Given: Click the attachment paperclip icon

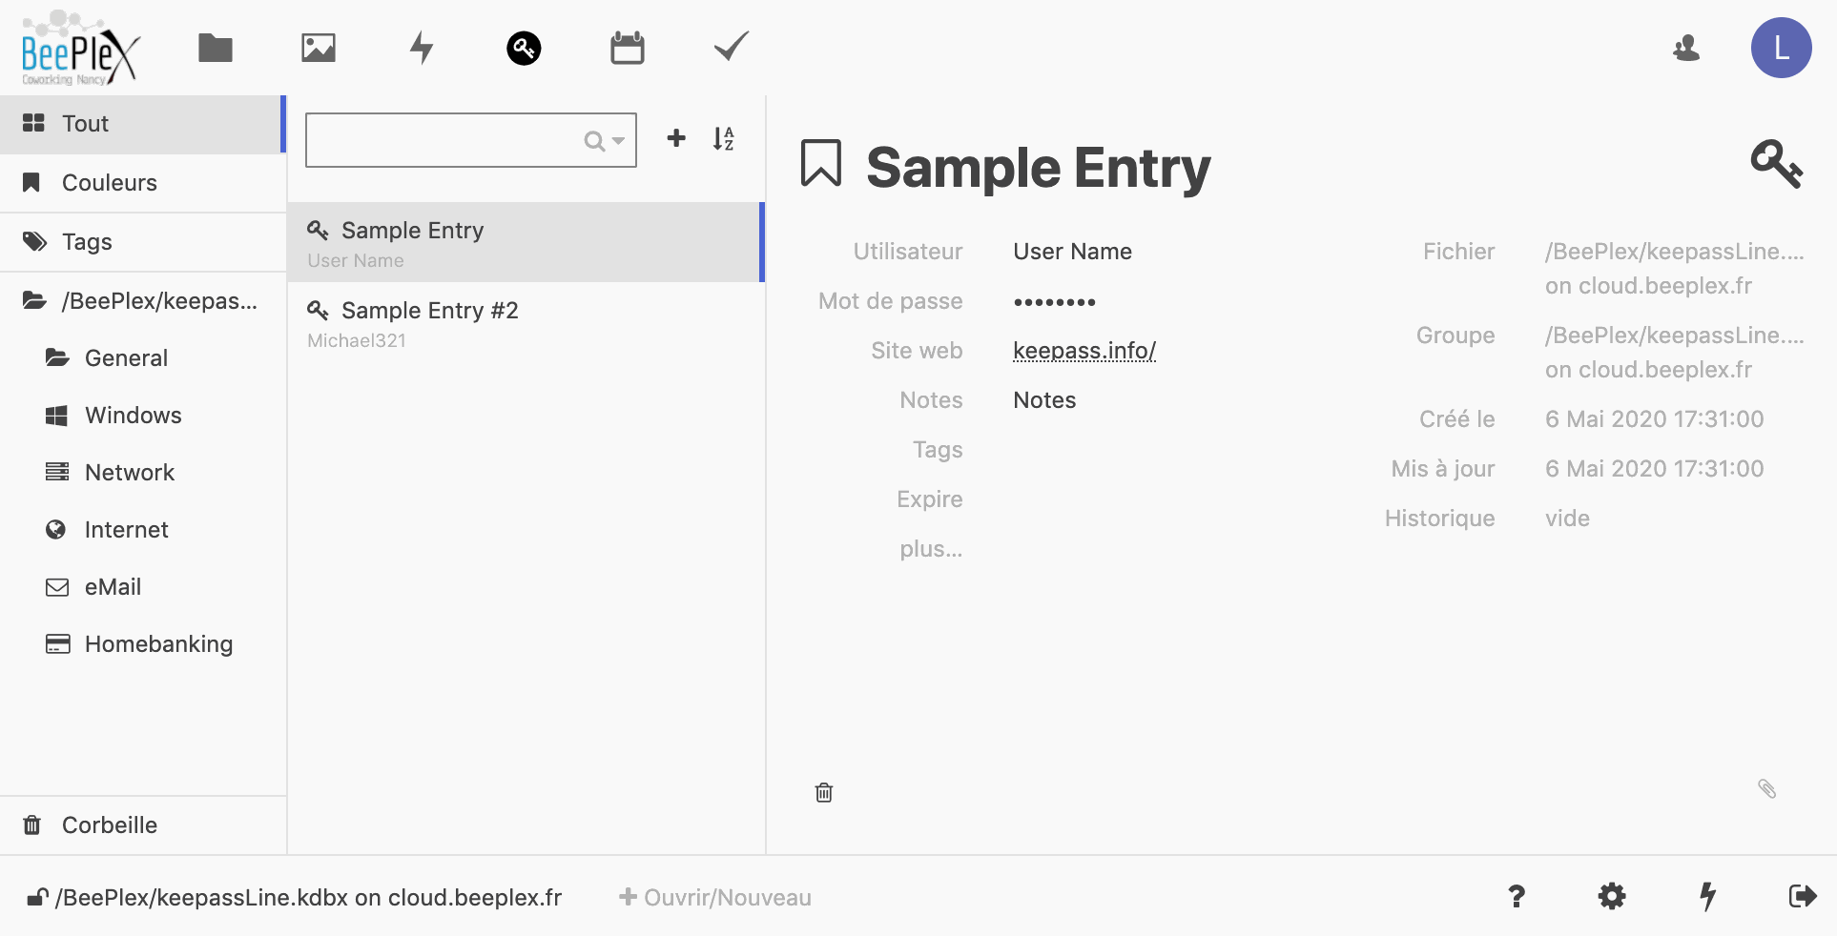Looking at the screenshot, I should (1766, 788).
